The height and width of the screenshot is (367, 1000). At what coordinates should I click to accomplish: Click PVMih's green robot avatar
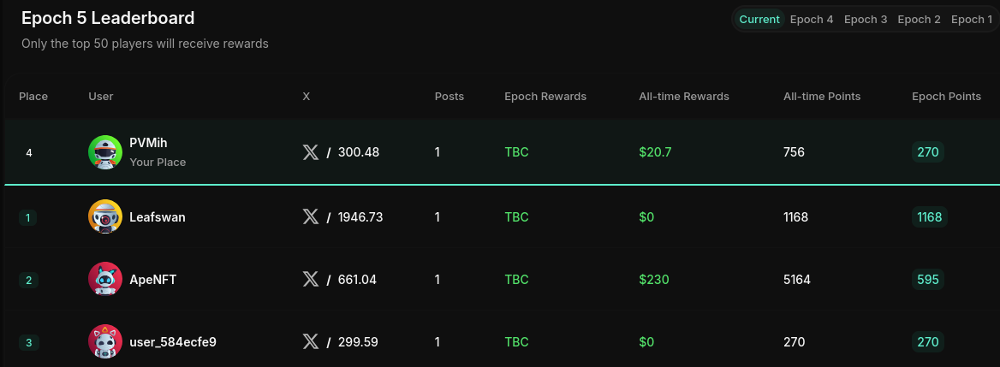pos(105,152)
